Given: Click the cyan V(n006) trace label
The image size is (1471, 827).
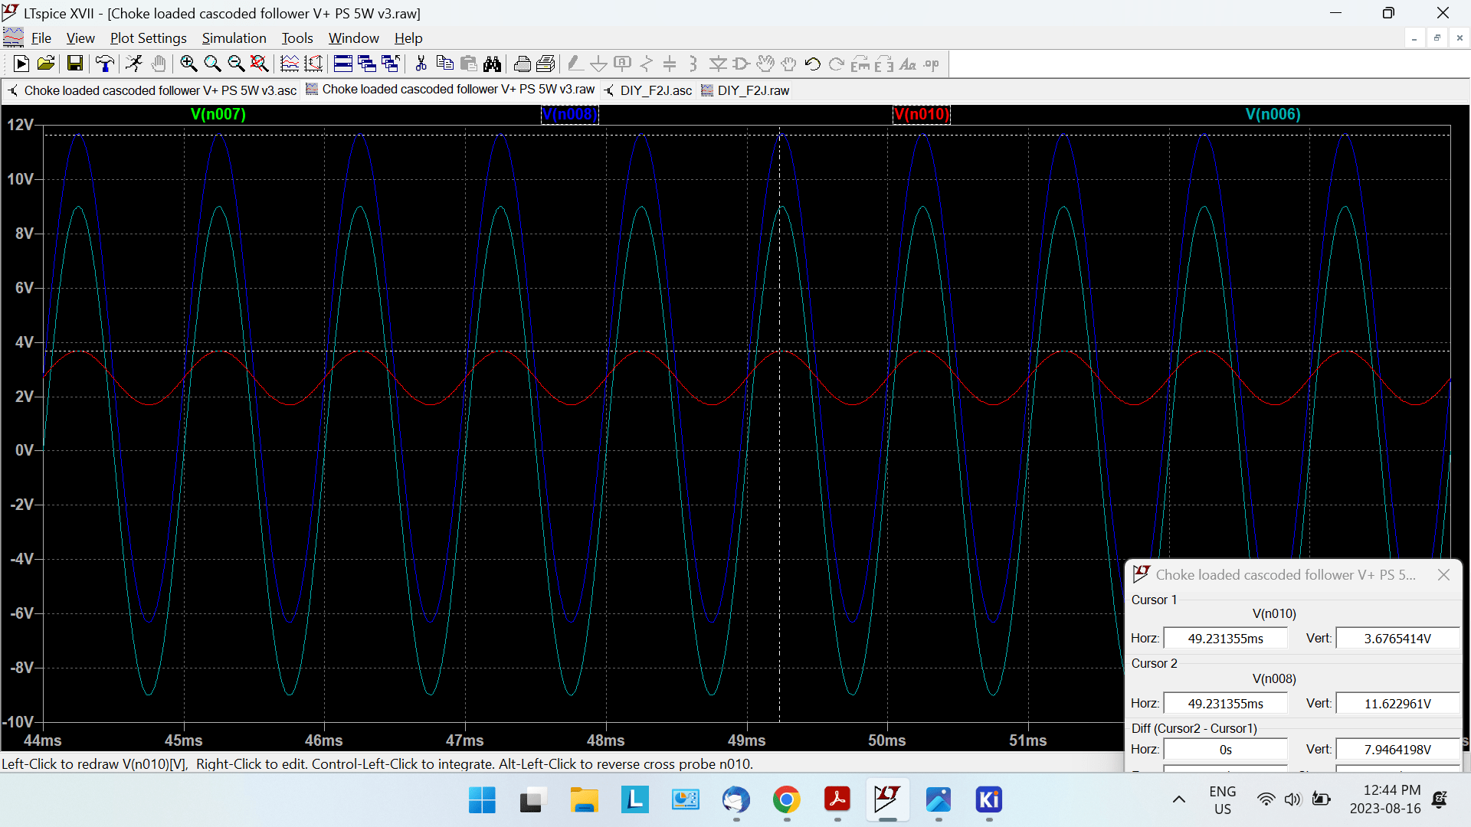Looking at the screenshot, I should coord(1273,114).
